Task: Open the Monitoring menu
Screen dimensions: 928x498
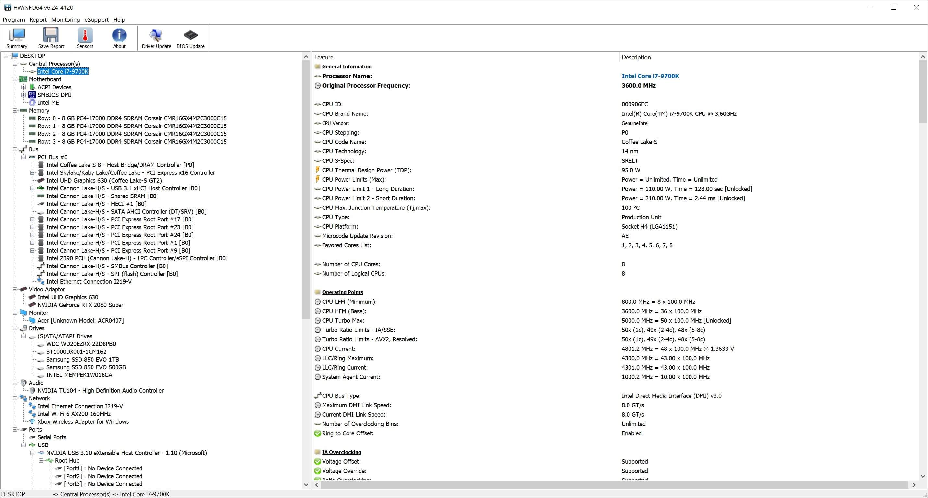Action: click(65, 20)
